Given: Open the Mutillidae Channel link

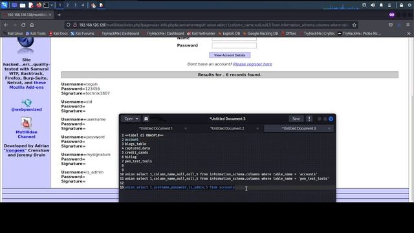Looking at the screenshot, I should (x=27, y=135).
